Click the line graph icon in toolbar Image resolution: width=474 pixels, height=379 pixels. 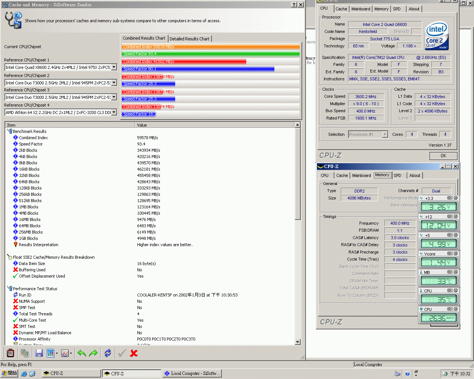64,353
